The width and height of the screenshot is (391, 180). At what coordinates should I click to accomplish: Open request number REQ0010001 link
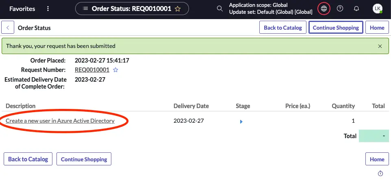click(92, 70)
